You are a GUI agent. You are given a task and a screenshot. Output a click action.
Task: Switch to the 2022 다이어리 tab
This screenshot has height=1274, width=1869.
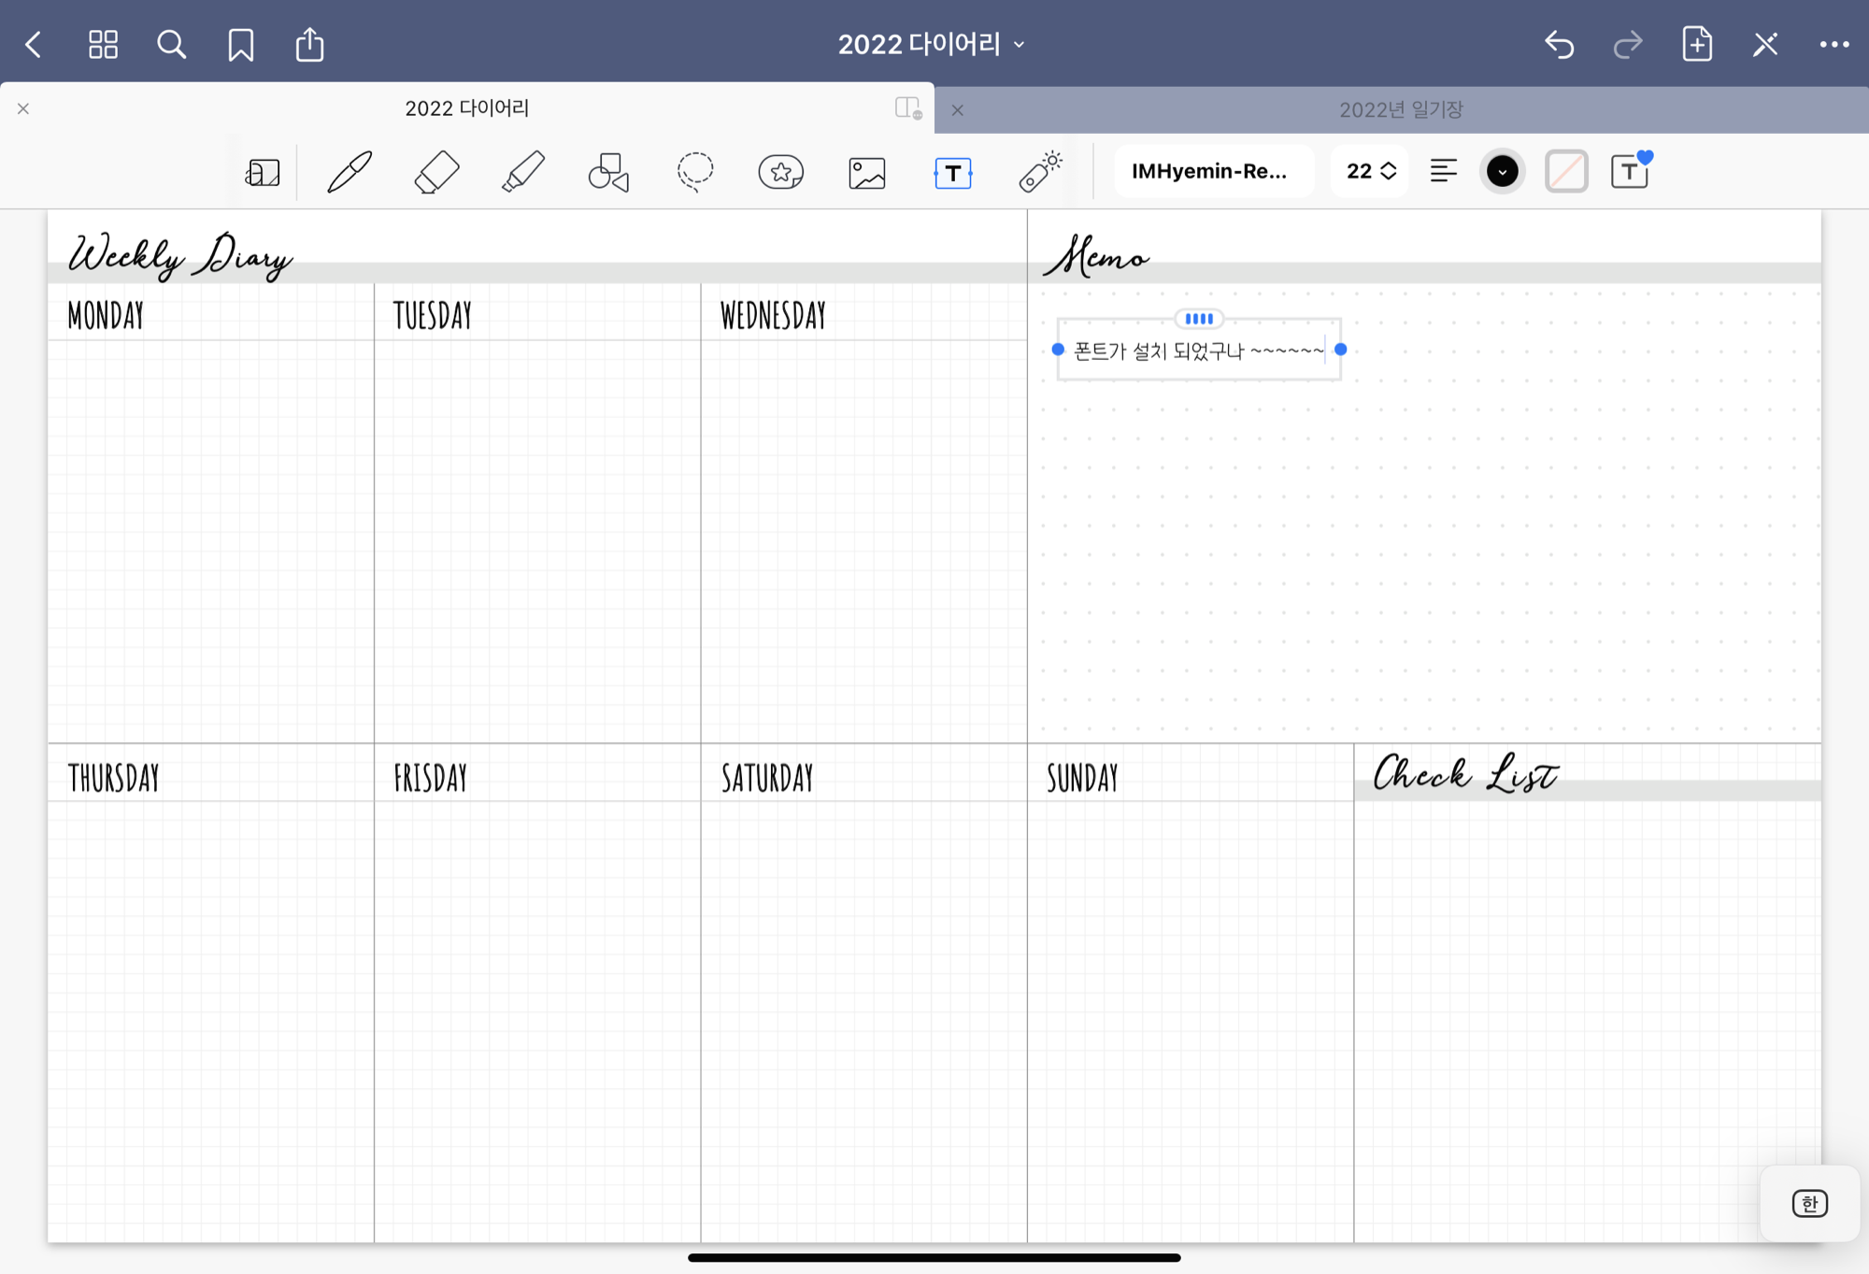[467, 108]
